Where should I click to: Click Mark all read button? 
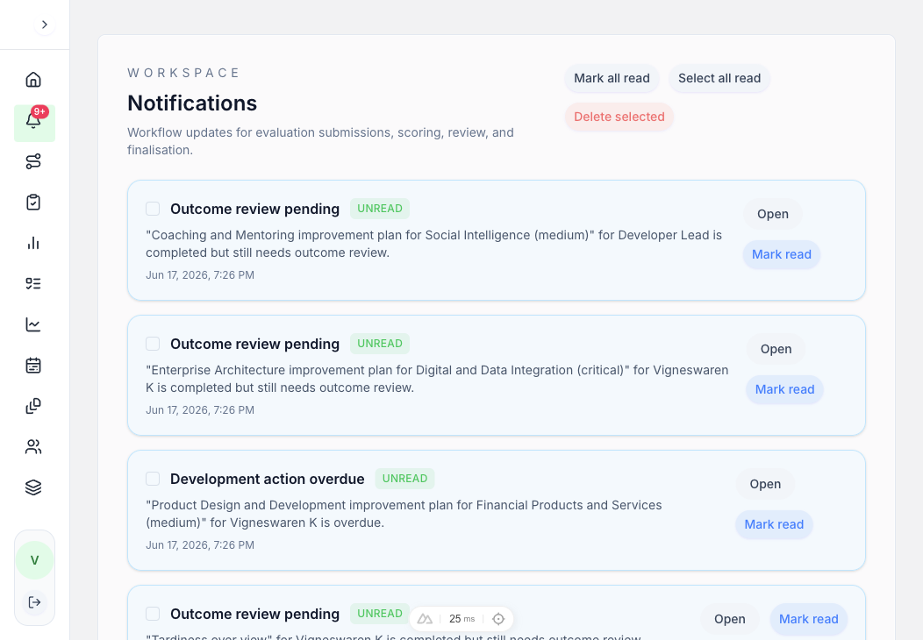pyautogui.click(x=612, y=78)
